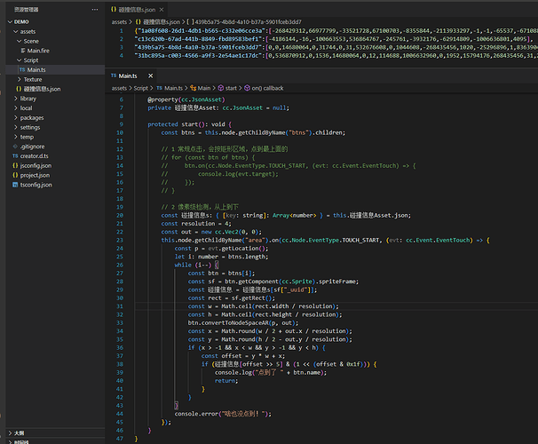Click the Main.fire scene file icon
538x444 pixels.
(x=21, y=51)
